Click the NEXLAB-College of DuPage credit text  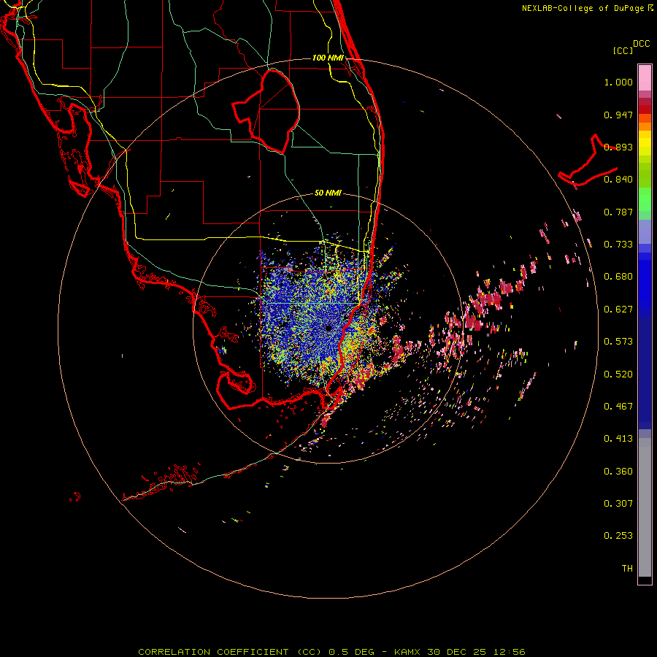[587, 8]
